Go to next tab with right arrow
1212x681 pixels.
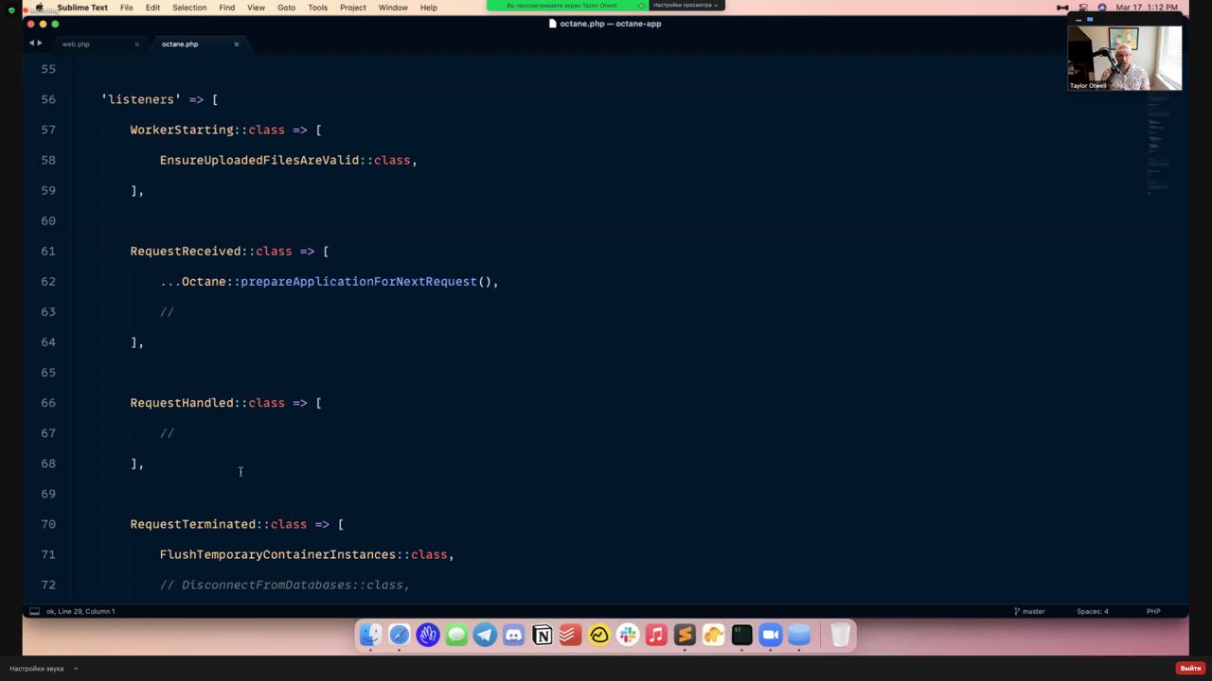tap(40, 44)
